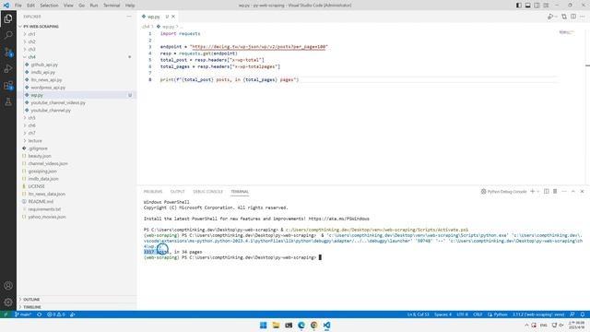590x332 pixels.
Task: Open the Help menu
Action: click(x=130, y=6)
